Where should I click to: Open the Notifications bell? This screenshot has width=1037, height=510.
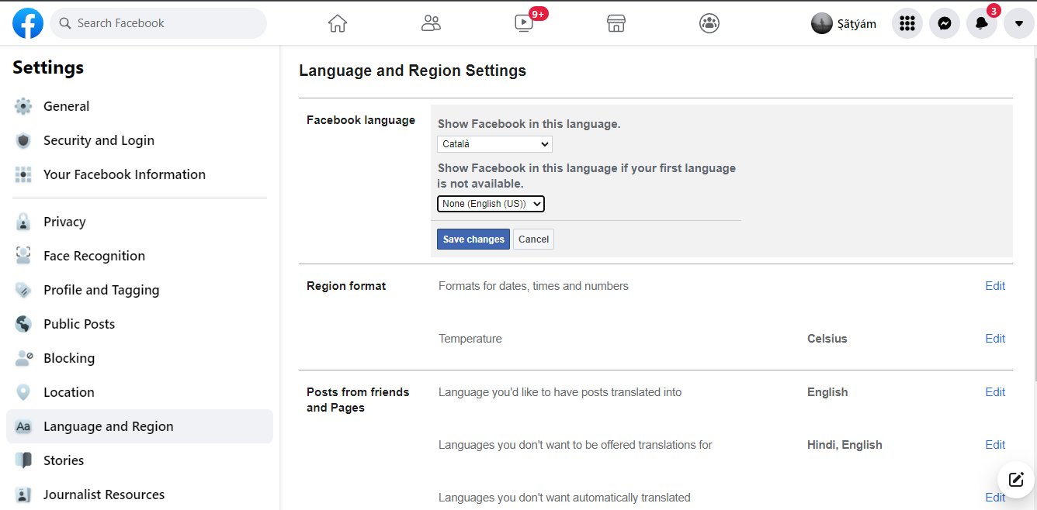point(982,23)
